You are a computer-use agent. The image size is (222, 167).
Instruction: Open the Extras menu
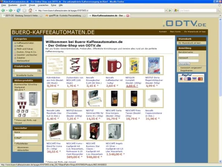tap(54, 5)
